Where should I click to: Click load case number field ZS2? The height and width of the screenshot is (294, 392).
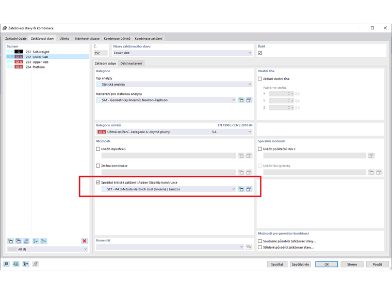click(101, 53)
